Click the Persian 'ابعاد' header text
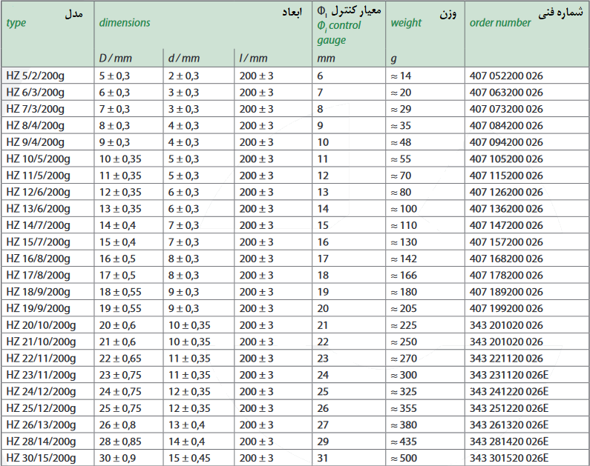This screenshot has height=466, width=590. (x=292, y=13)
